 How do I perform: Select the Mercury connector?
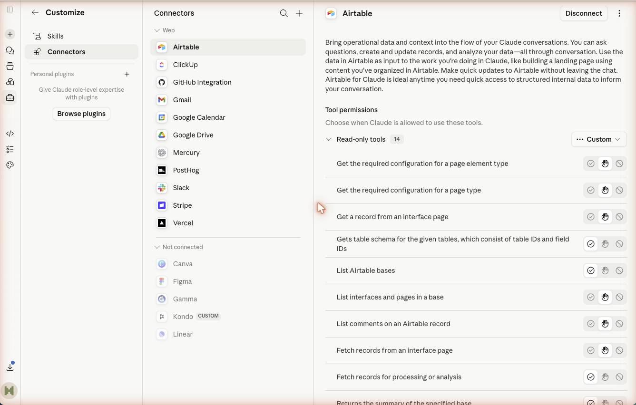point(228,153)
